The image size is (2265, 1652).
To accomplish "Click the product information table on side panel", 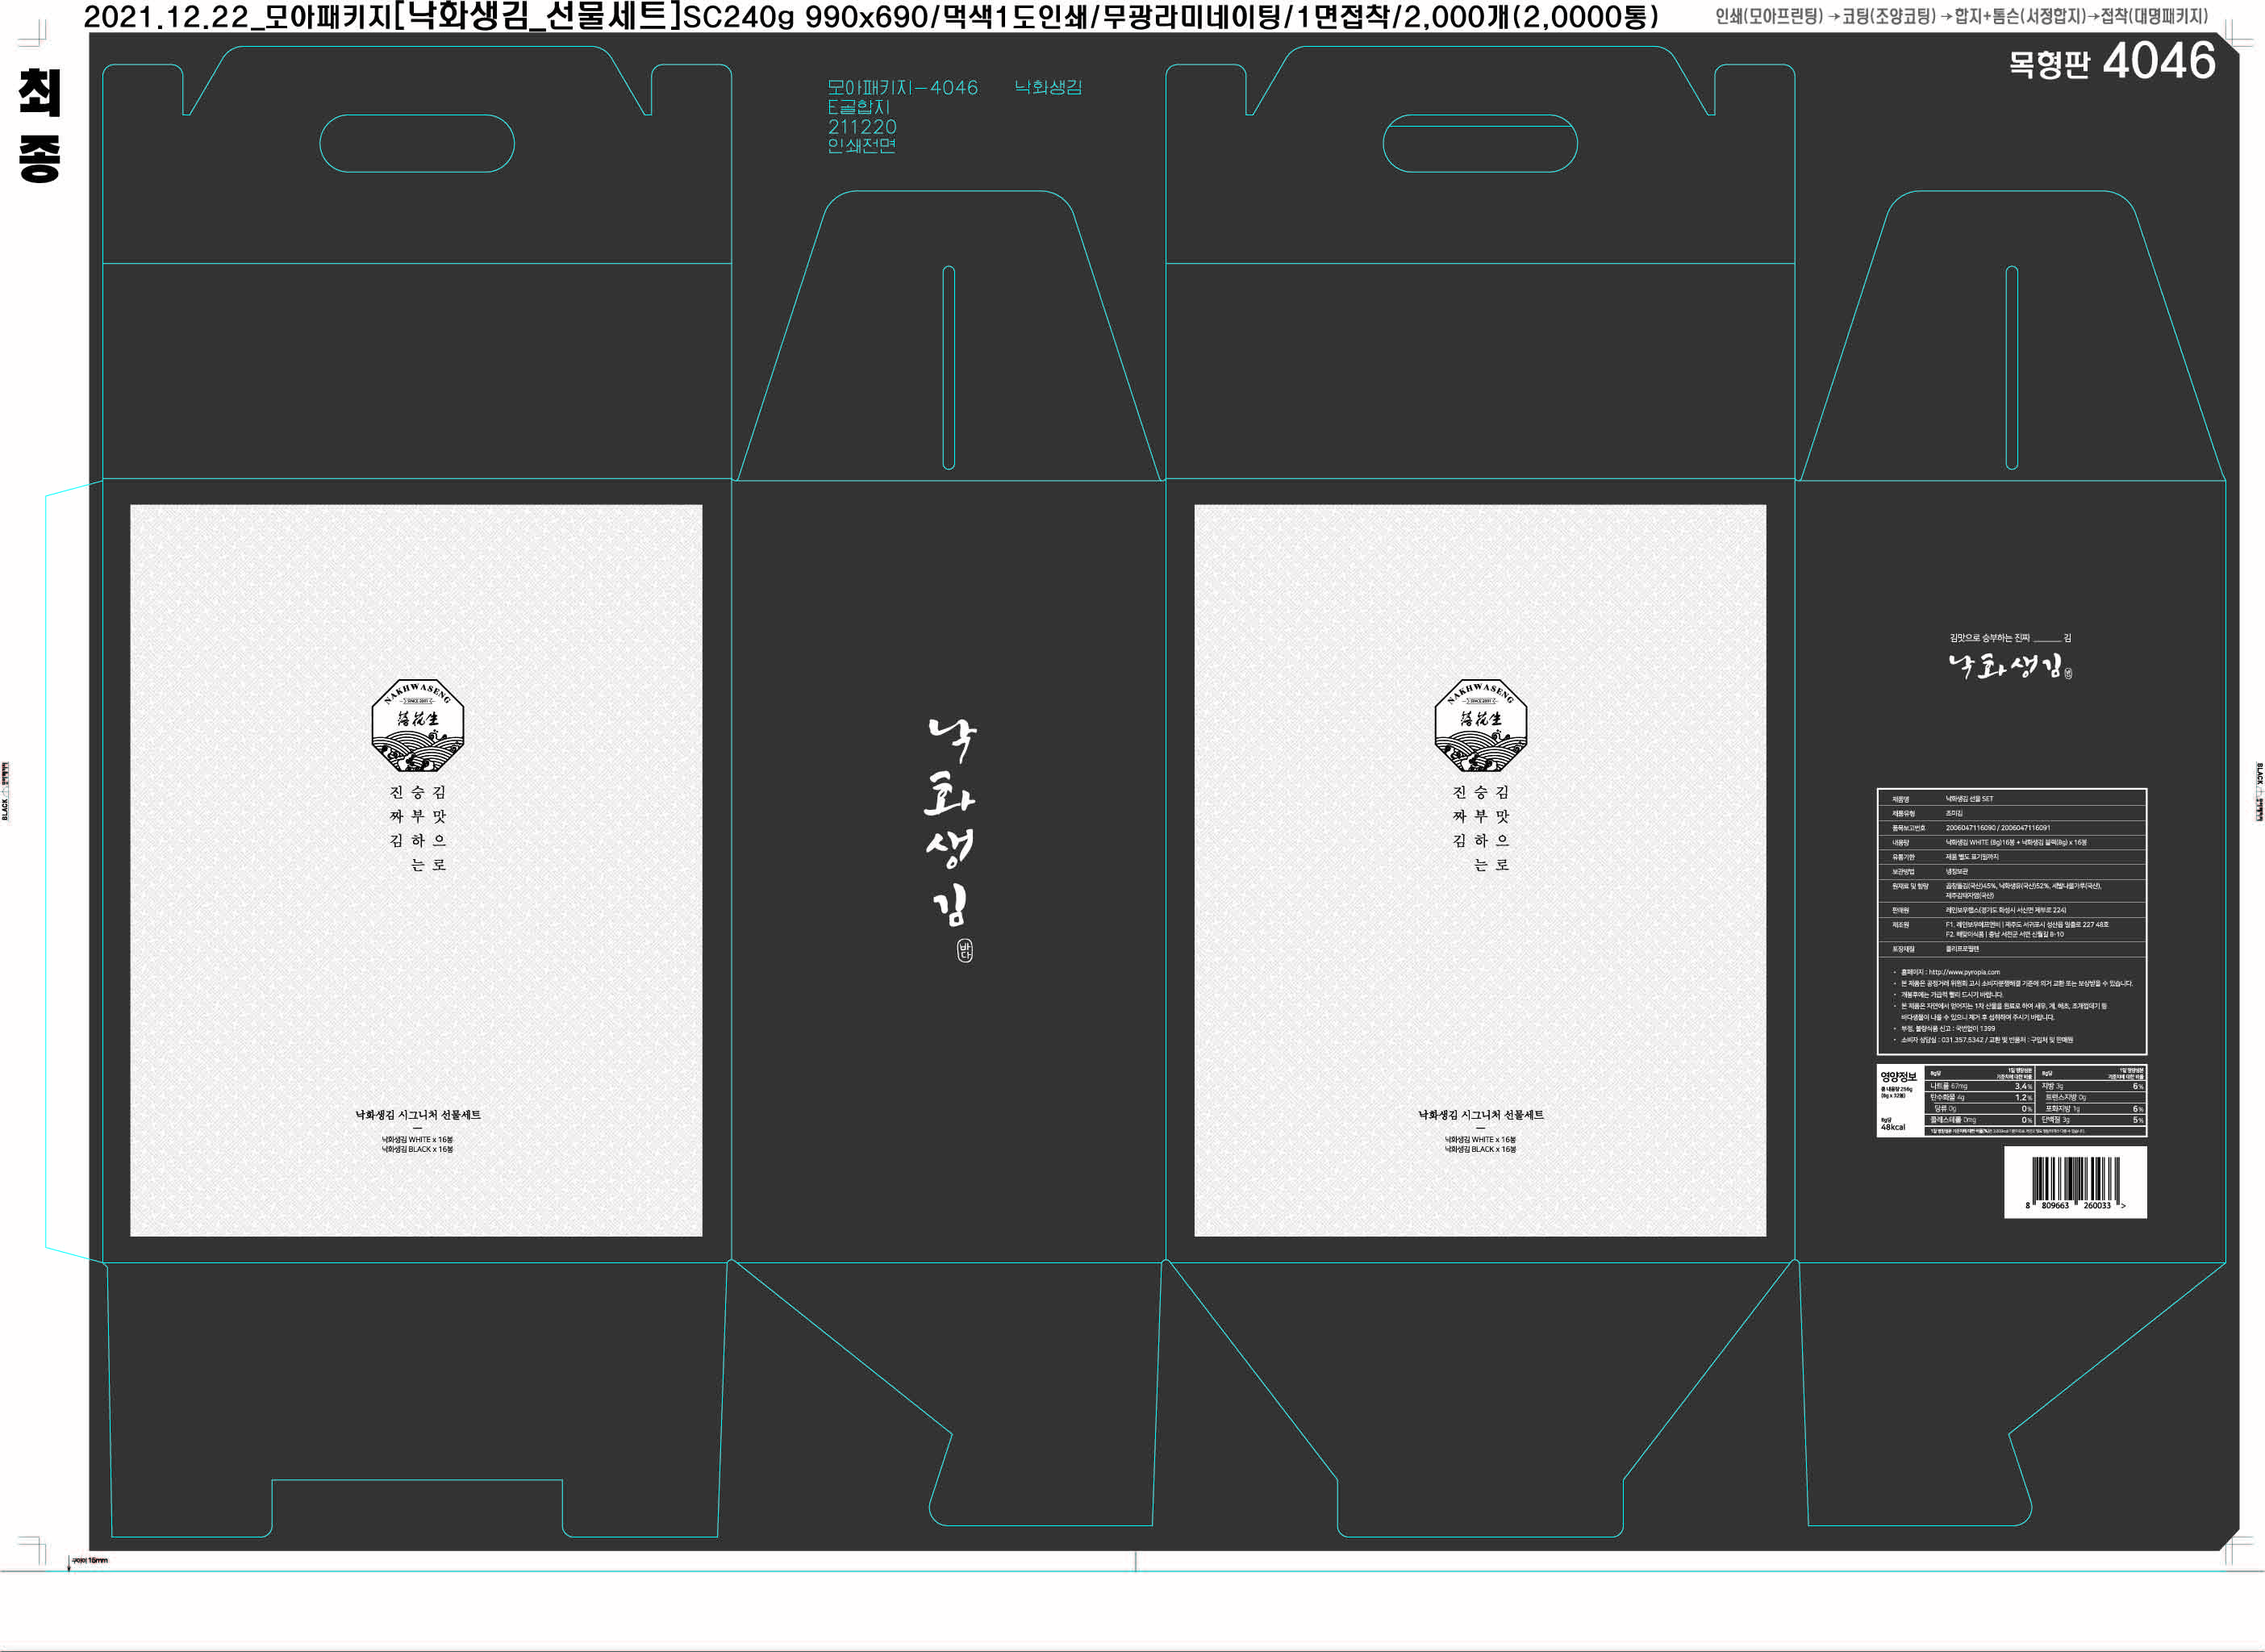I will coord(2011,872).
